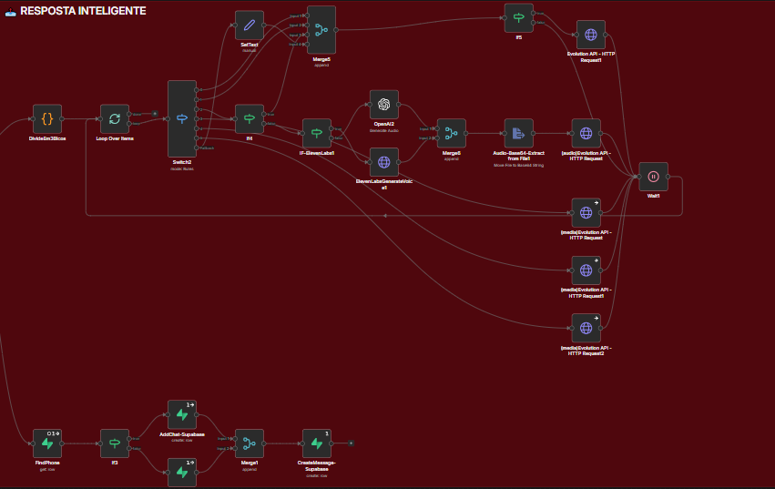The image size is (775, 489).
Task: Open the Audio-Base64-Extract from File1 node
Action: point(518,133)
